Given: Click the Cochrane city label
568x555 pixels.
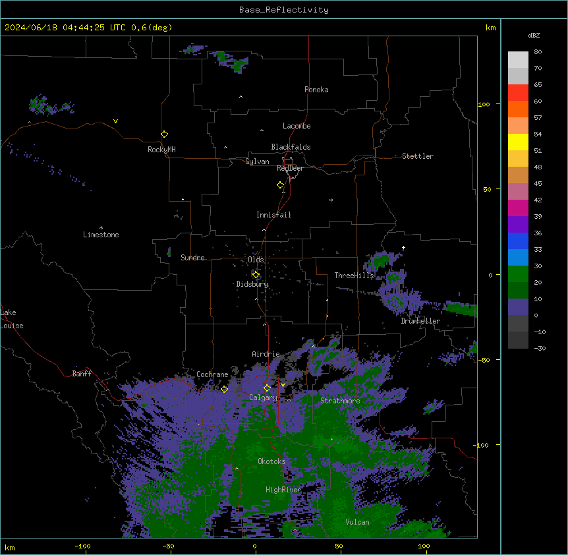Looking at the screenshot, I should (x=212, y=374).
